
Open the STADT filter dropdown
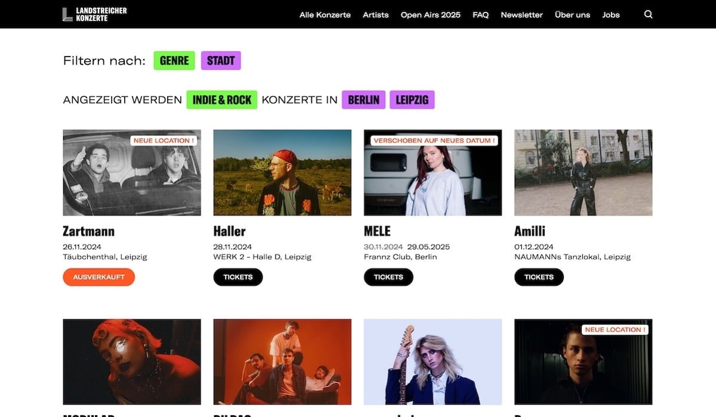221,60
